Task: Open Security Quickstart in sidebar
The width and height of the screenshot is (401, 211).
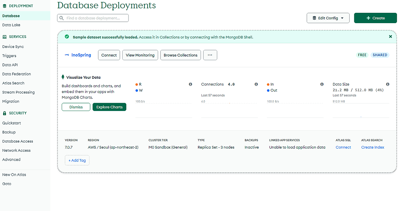Action: click(12, 123)
